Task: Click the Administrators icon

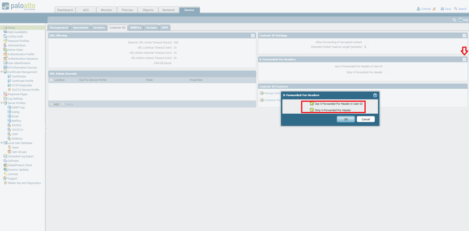Action: pyautogui.click(x=5, y=45)
